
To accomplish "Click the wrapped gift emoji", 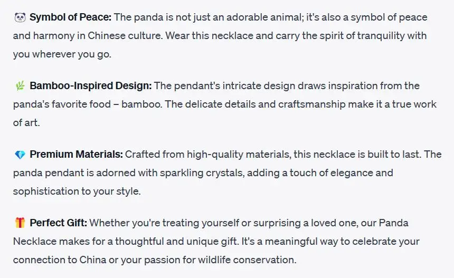I will pyautogui.click(x=20, y=223).
